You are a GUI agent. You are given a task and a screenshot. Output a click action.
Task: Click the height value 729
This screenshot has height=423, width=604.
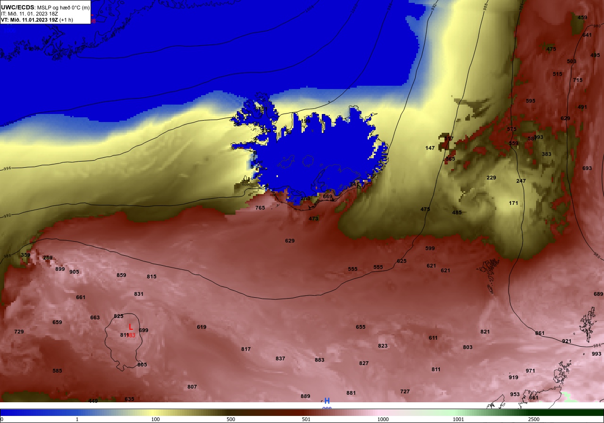click(x=19, y=332)
